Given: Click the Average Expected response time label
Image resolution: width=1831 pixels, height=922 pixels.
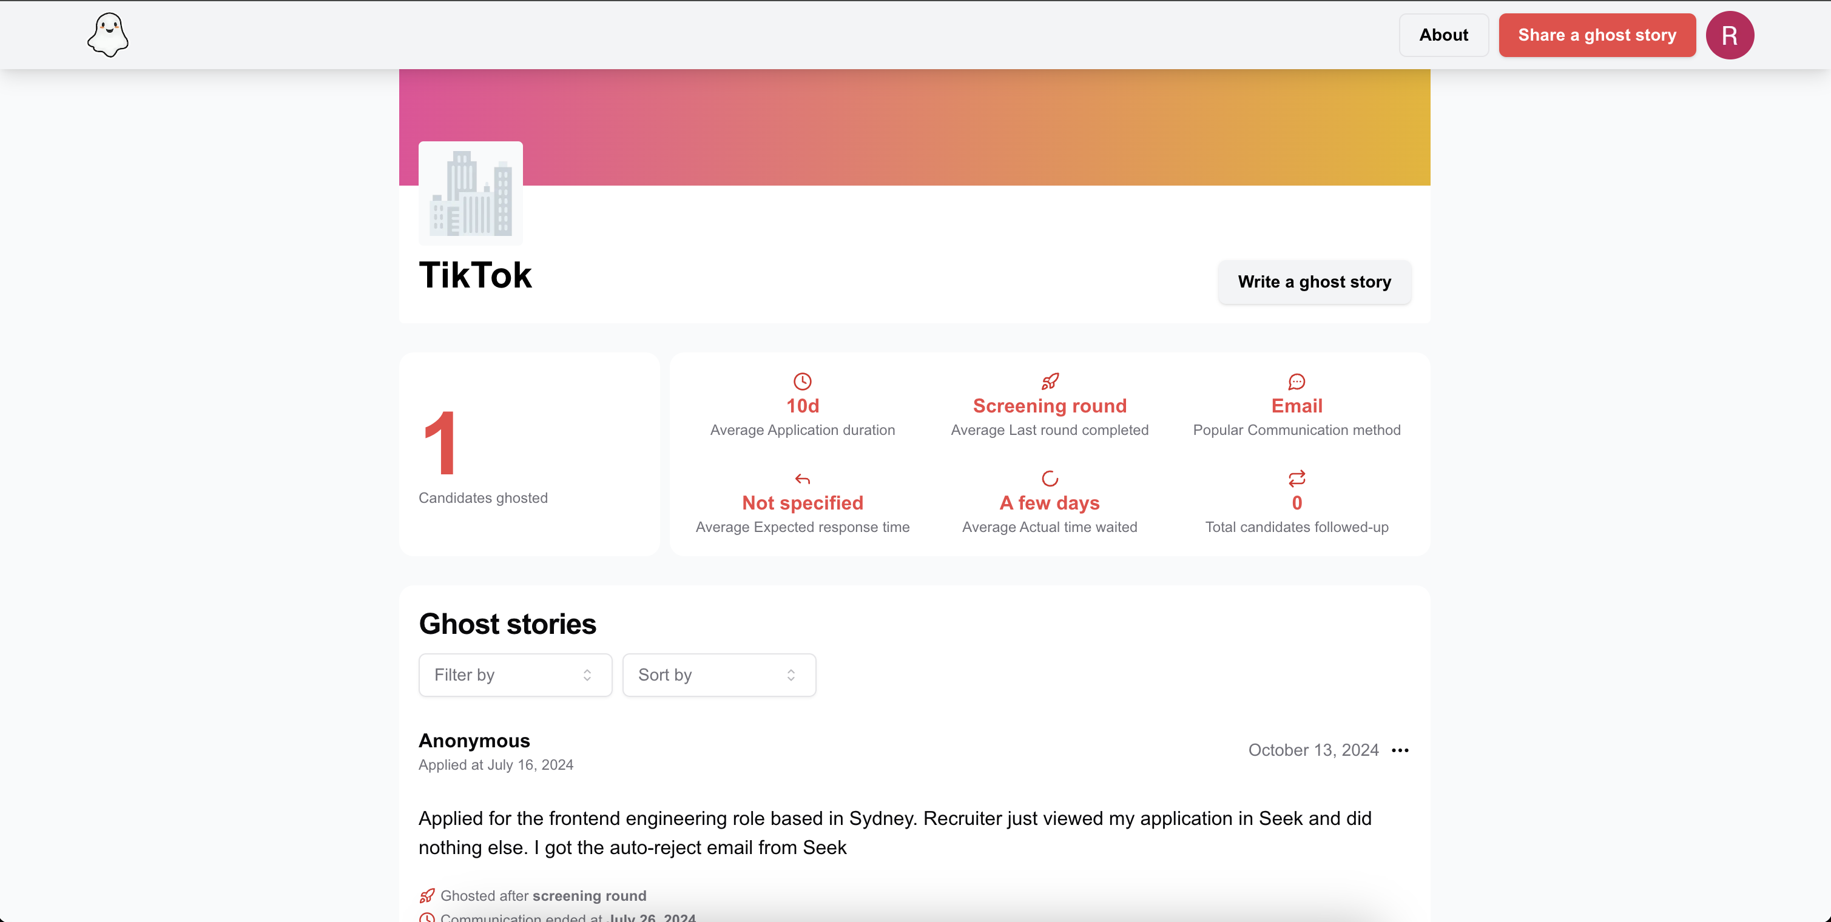Looking at the screenshot, I should point(803,527).
